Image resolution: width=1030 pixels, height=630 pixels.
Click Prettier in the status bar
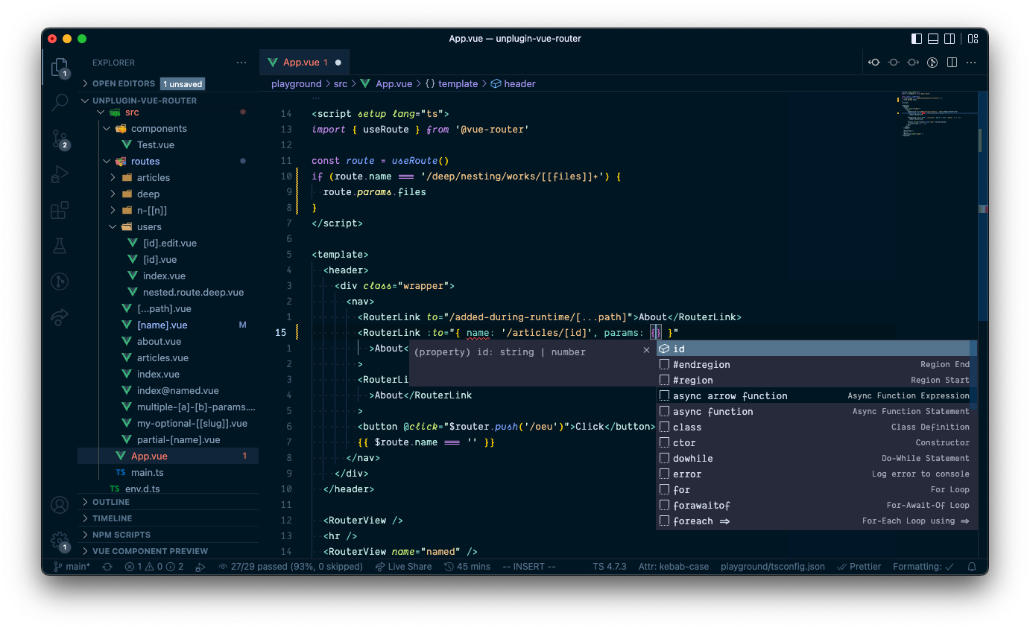859,567
